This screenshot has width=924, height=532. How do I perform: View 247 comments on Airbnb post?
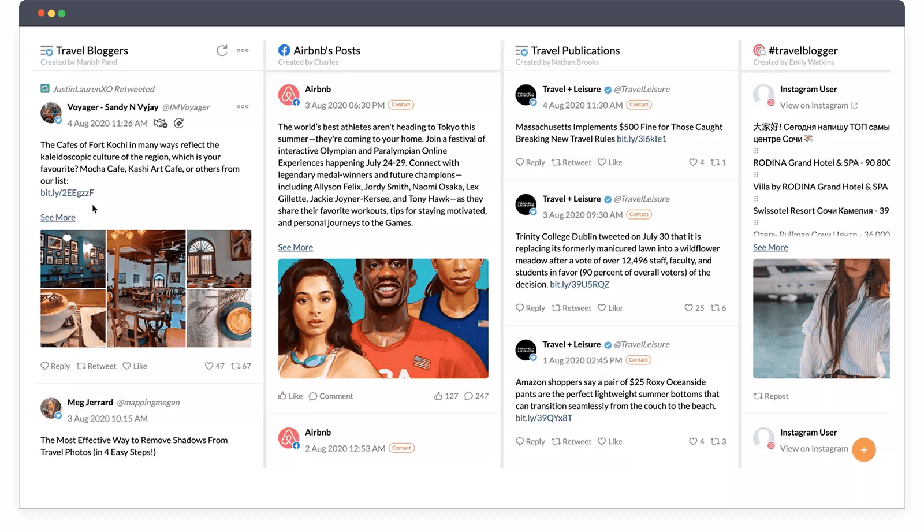476,396
